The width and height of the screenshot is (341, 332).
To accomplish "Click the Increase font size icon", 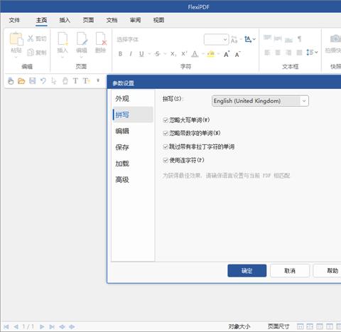I will 227,54.
